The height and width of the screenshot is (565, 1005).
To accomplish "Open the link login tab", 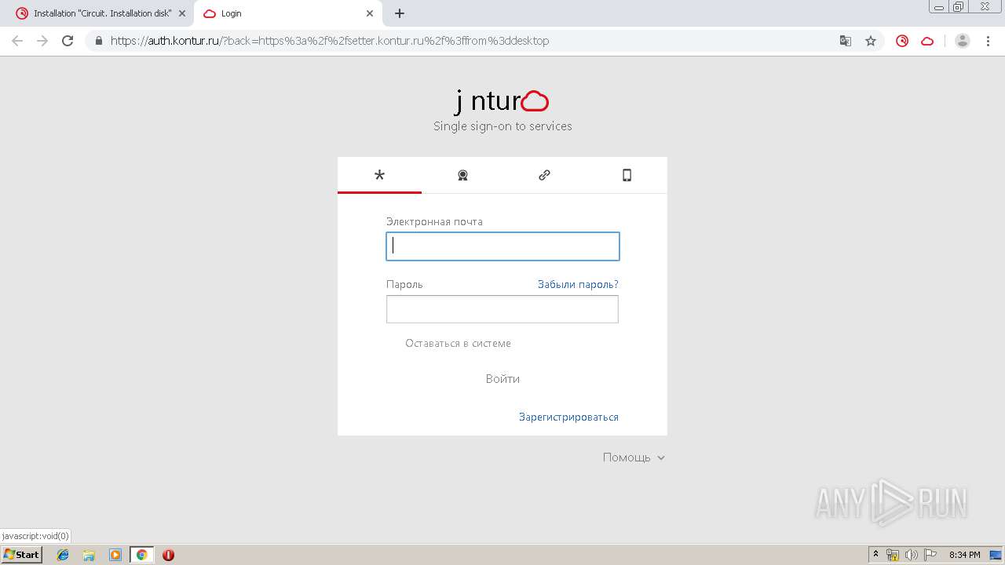I will (x=544, y=175).
